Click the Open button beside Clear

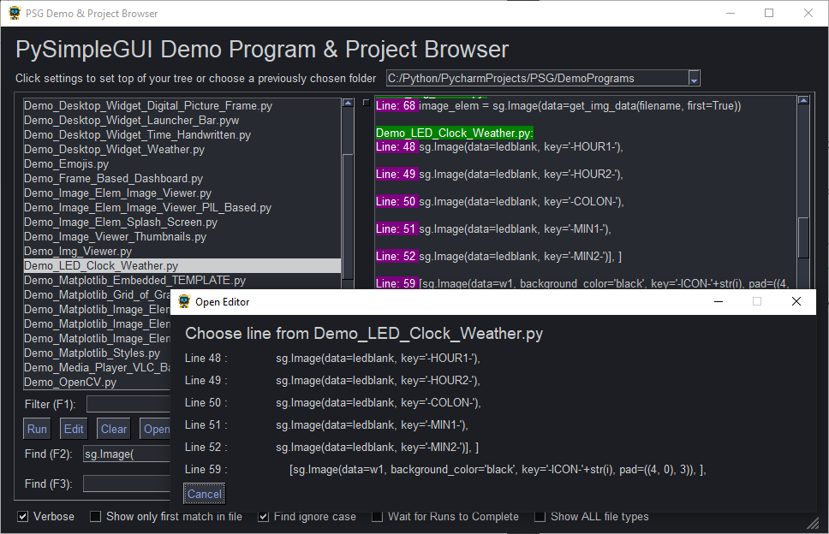click(156, 429)
